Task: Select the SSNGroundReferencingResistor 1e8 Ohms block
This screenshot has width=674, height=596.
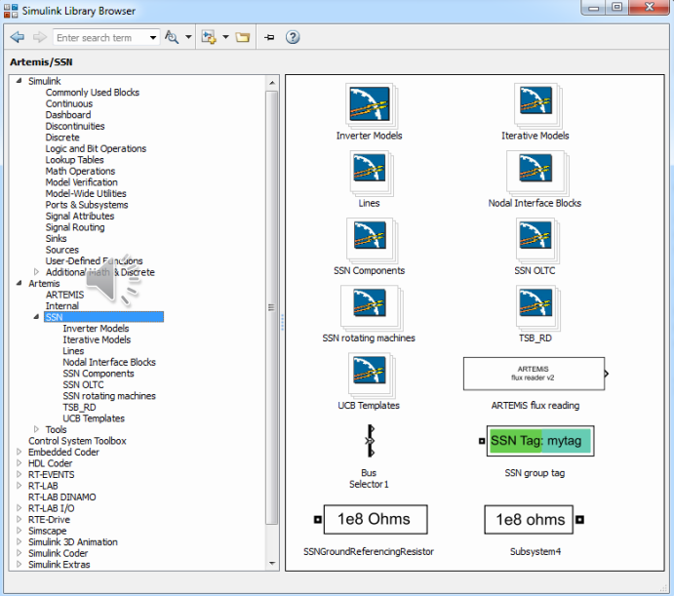Action: click(376, 520)
